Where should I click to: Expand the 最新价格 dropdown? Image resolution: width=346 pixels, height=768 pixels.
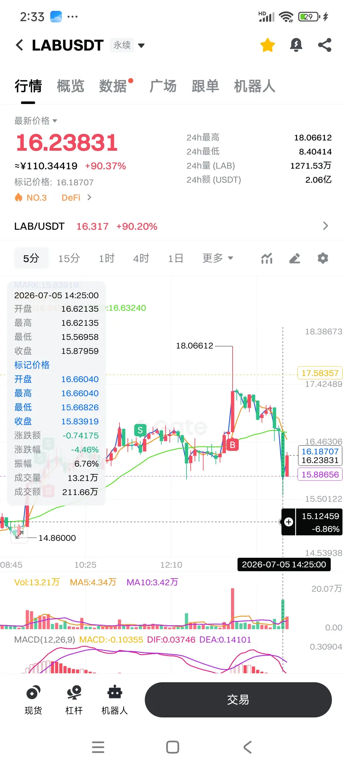[36, 121]
